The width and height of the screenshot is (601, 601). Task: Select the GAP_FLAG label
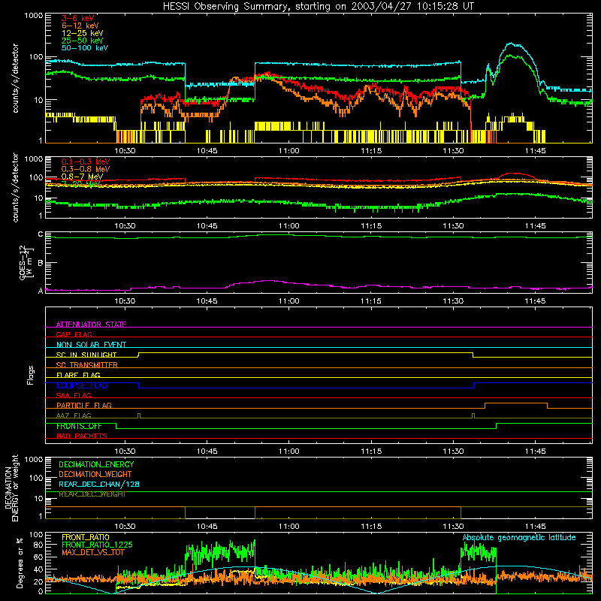74,334
